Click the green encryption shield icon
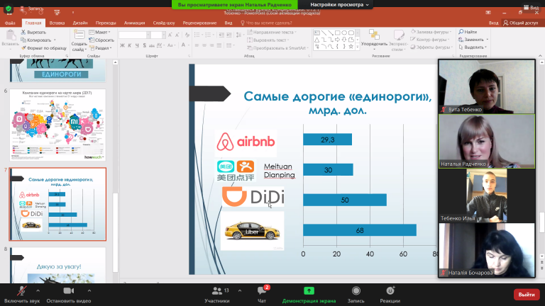Image resolution: width=545 pixels, height=306 pixels. point(9,8)
